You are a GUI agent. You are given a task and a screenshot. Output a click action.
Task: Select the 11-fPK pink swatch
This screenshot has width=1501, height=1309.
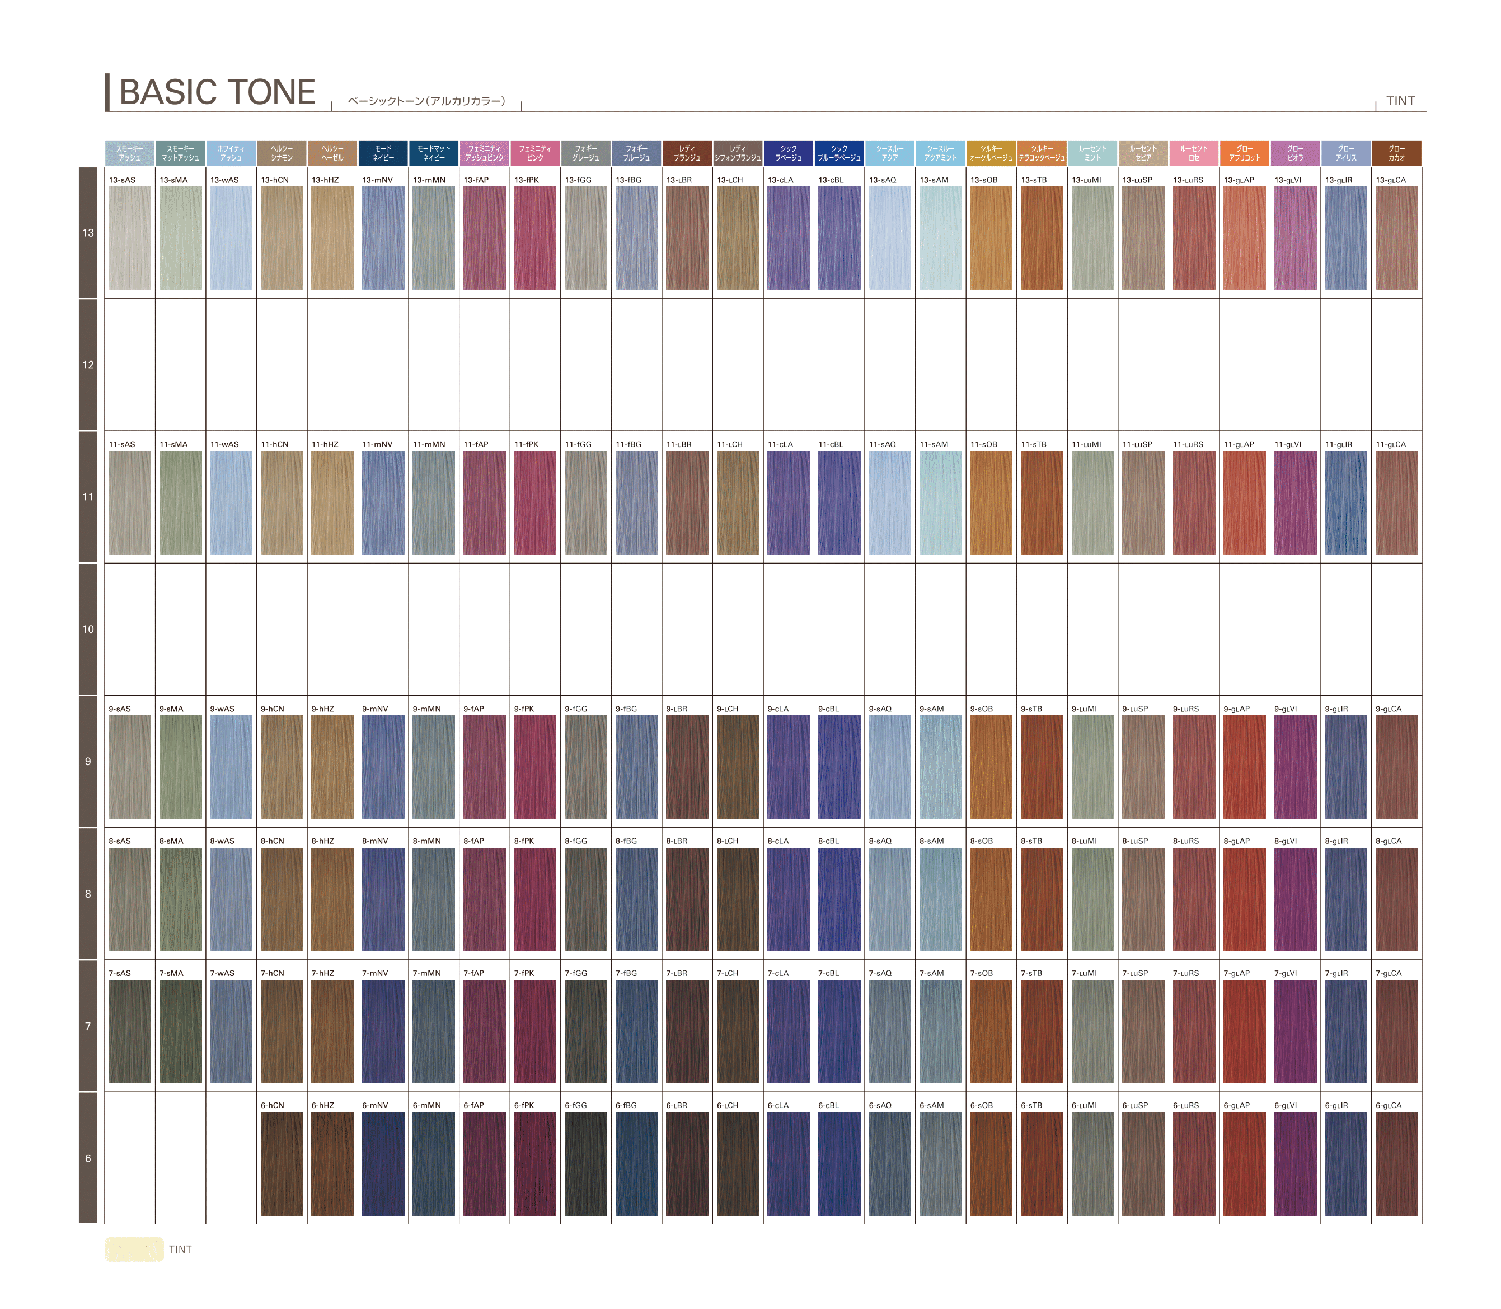pyautogui.click(x=534, y=503)
